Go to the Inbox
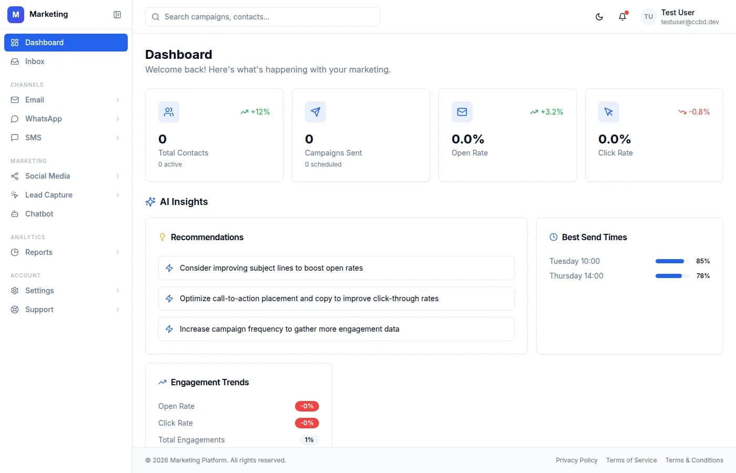The width and height of the screenshot is (736, 473). point(66,61)
